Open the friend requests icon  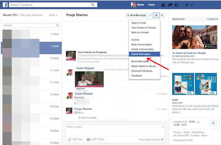tap(163, 5)
